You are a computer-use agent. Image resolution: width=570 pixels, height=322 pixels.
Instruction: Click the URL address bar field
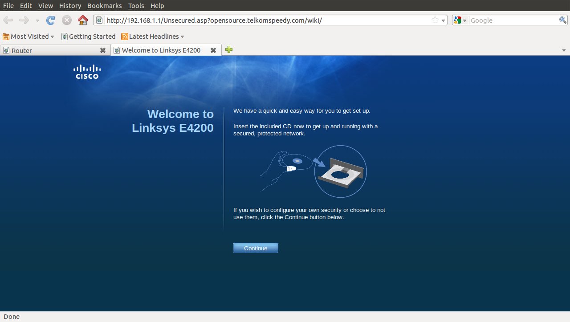coord(267,20)
